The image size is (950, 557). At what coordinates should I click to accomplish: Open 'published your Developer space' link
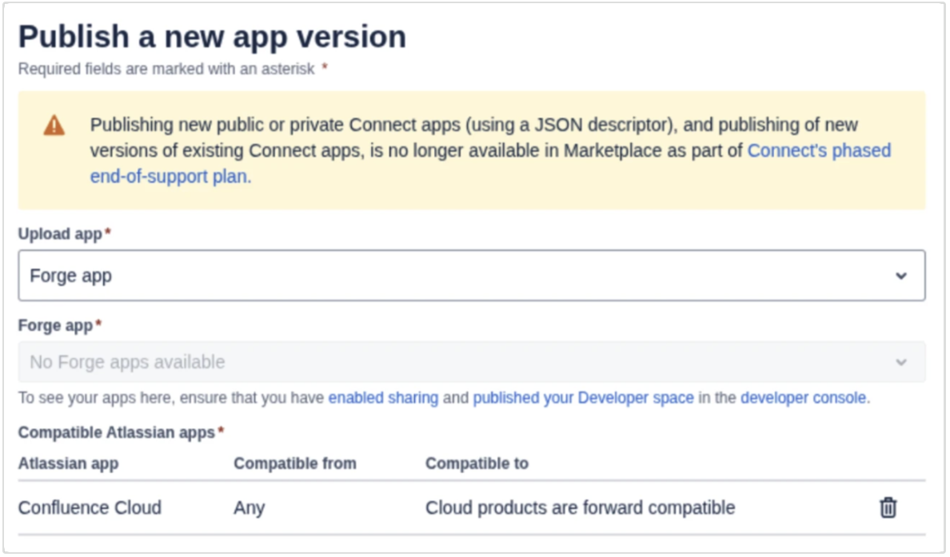point(583,398)
